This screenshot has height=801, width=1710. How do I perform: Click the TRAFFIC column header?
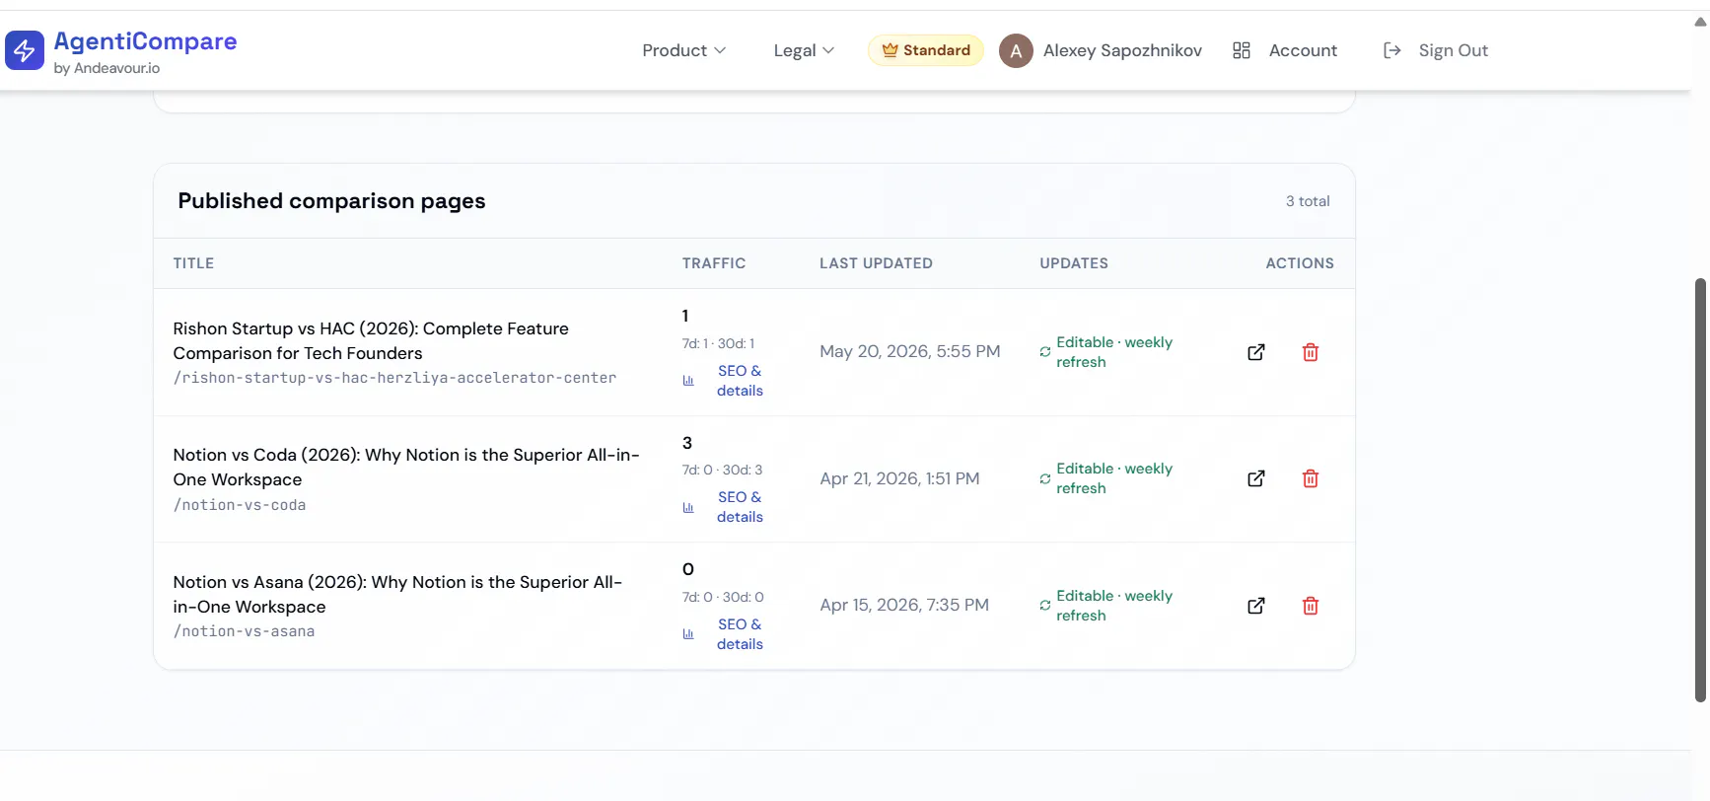tap(714, 263)
